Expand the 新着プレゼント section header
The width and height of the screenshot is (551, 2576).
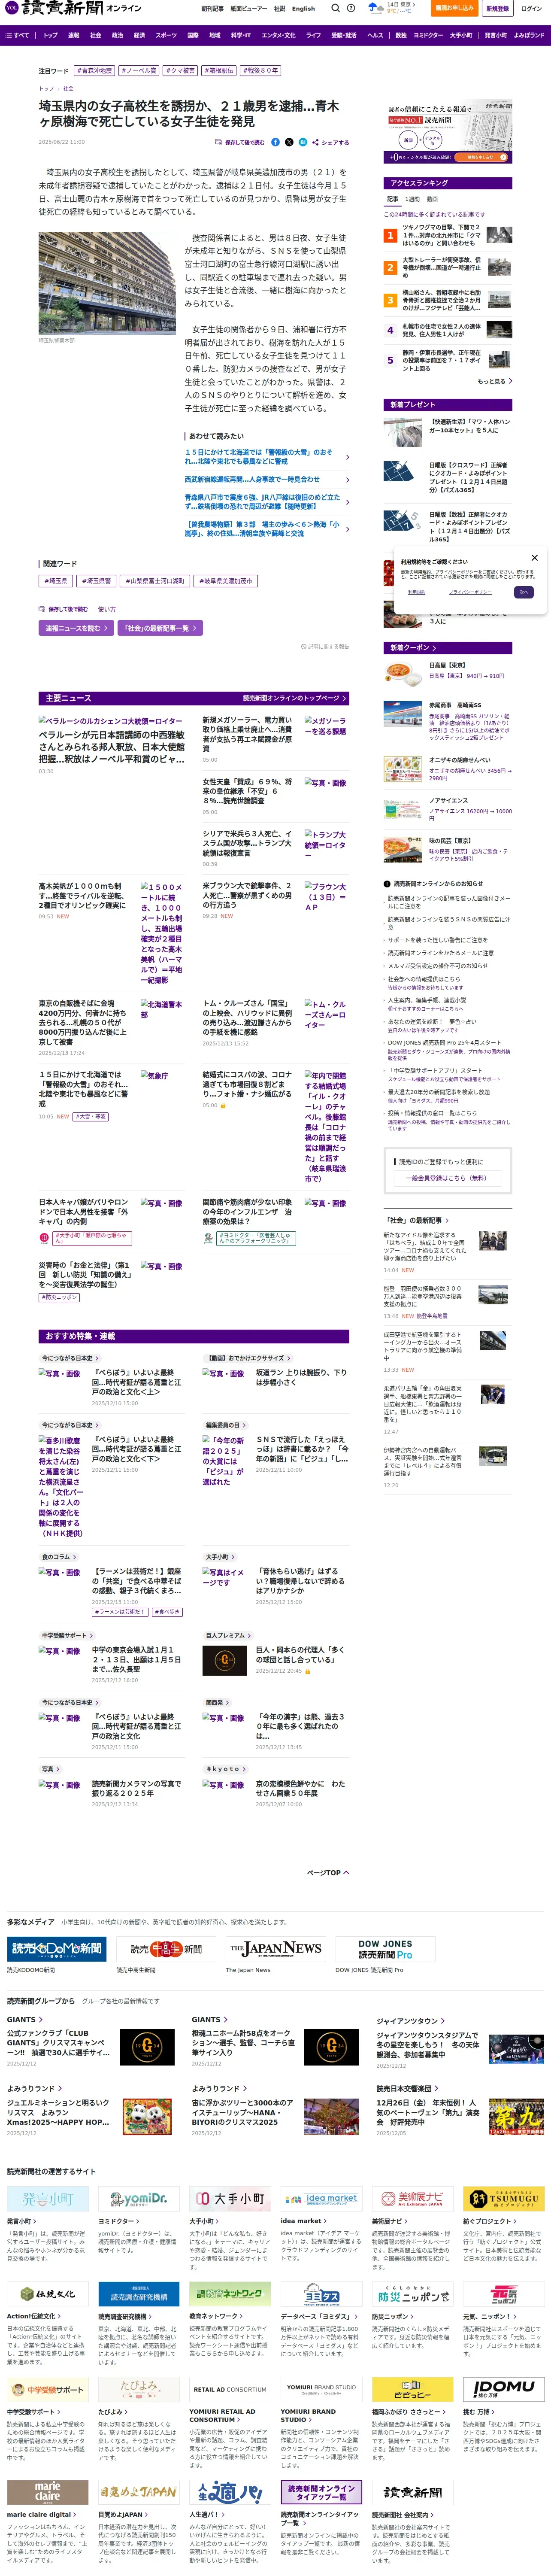(449, 404)
